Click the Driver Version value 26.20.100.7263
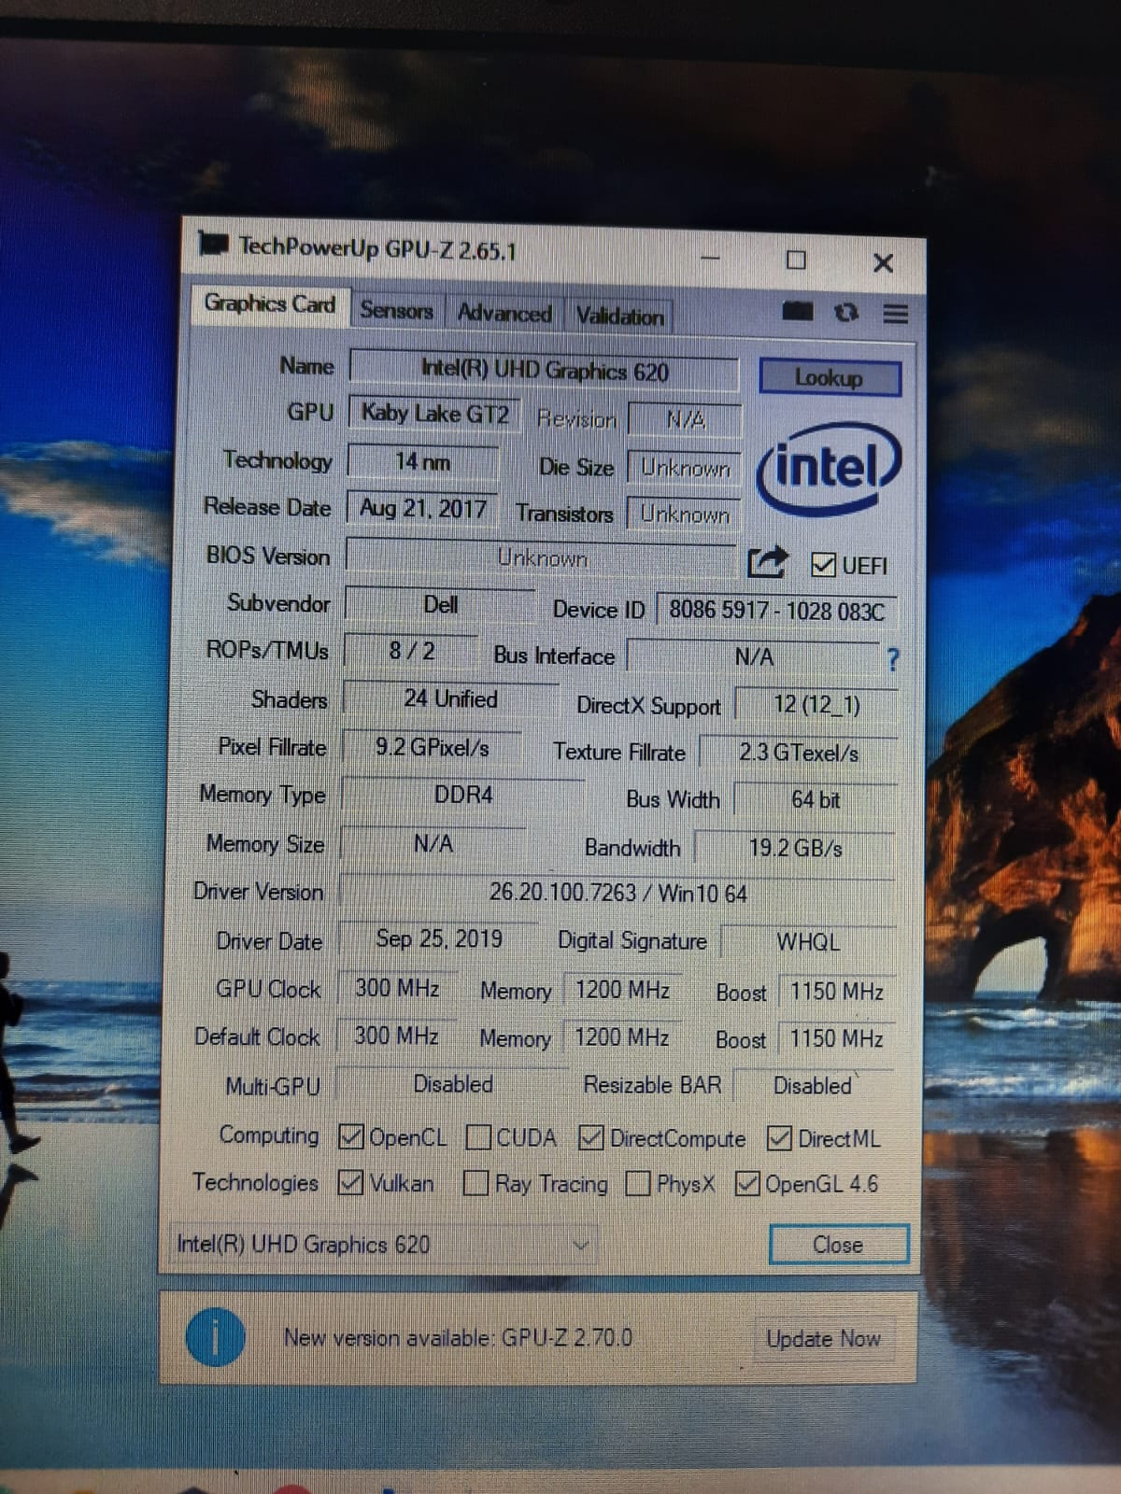This screenshot has width=1121, height=1494. click(617, 893)
